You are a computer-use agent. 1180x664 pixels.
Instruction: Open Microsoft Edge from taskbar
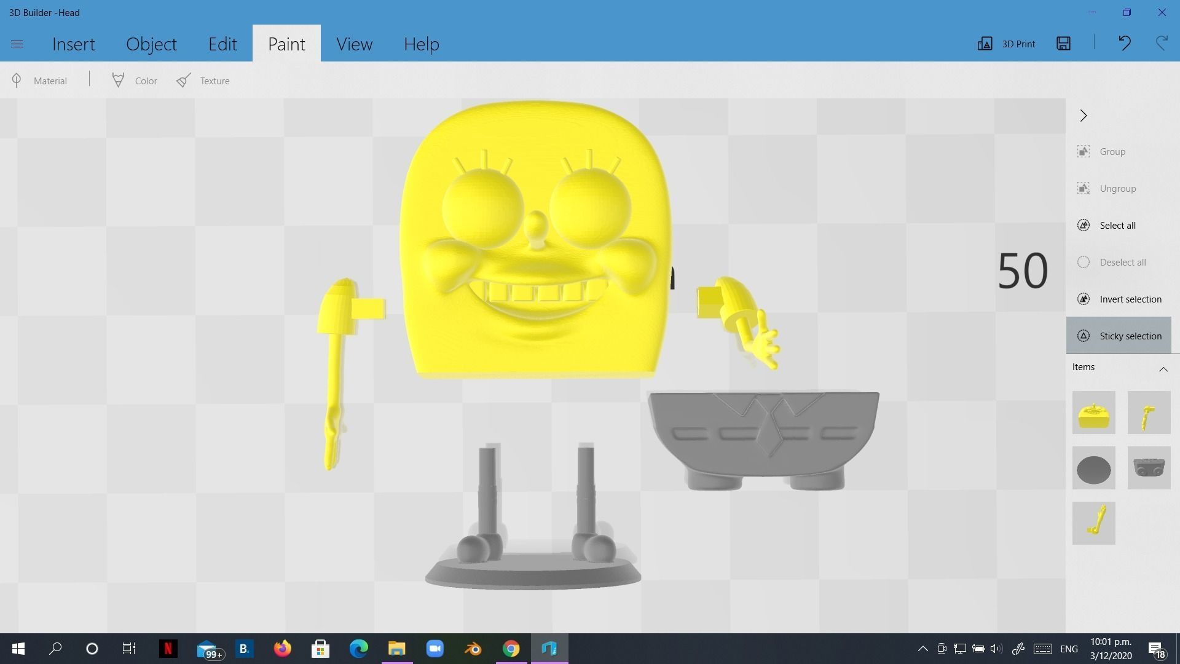(x=358, y=649)
